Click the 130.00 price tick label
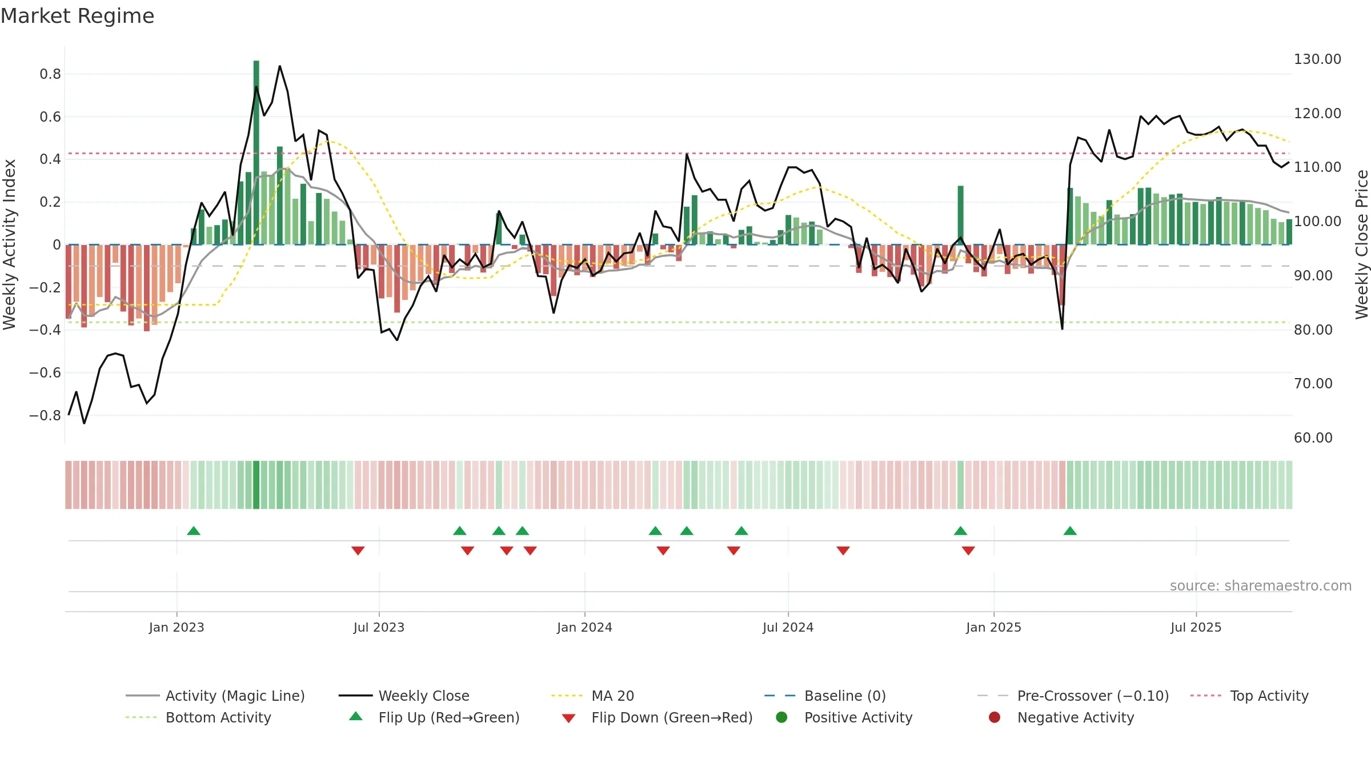This screenshot has width=1371, height=771. pos(1317,59)
